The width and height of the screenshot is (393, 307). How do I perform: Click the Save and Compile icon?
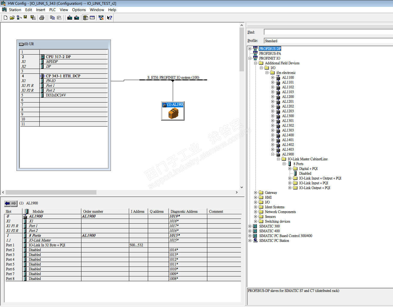click(33, 18)
